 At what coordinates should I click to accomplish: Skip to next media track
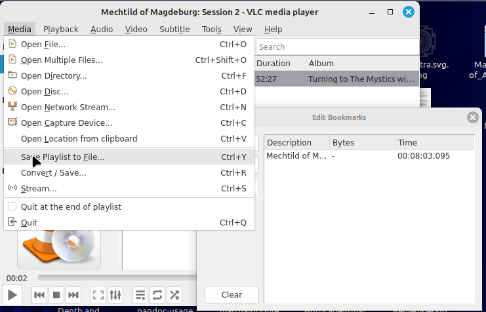(73, 295)
